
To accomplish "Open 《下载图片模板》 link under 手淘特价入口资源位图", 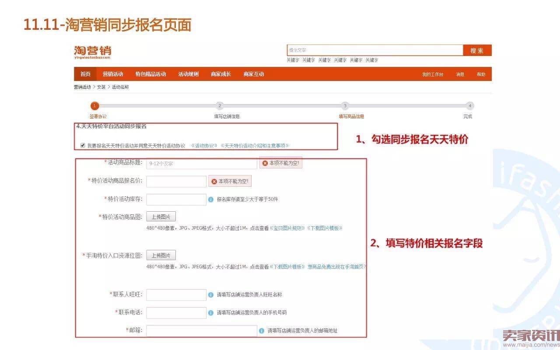I will click(287, 266).
